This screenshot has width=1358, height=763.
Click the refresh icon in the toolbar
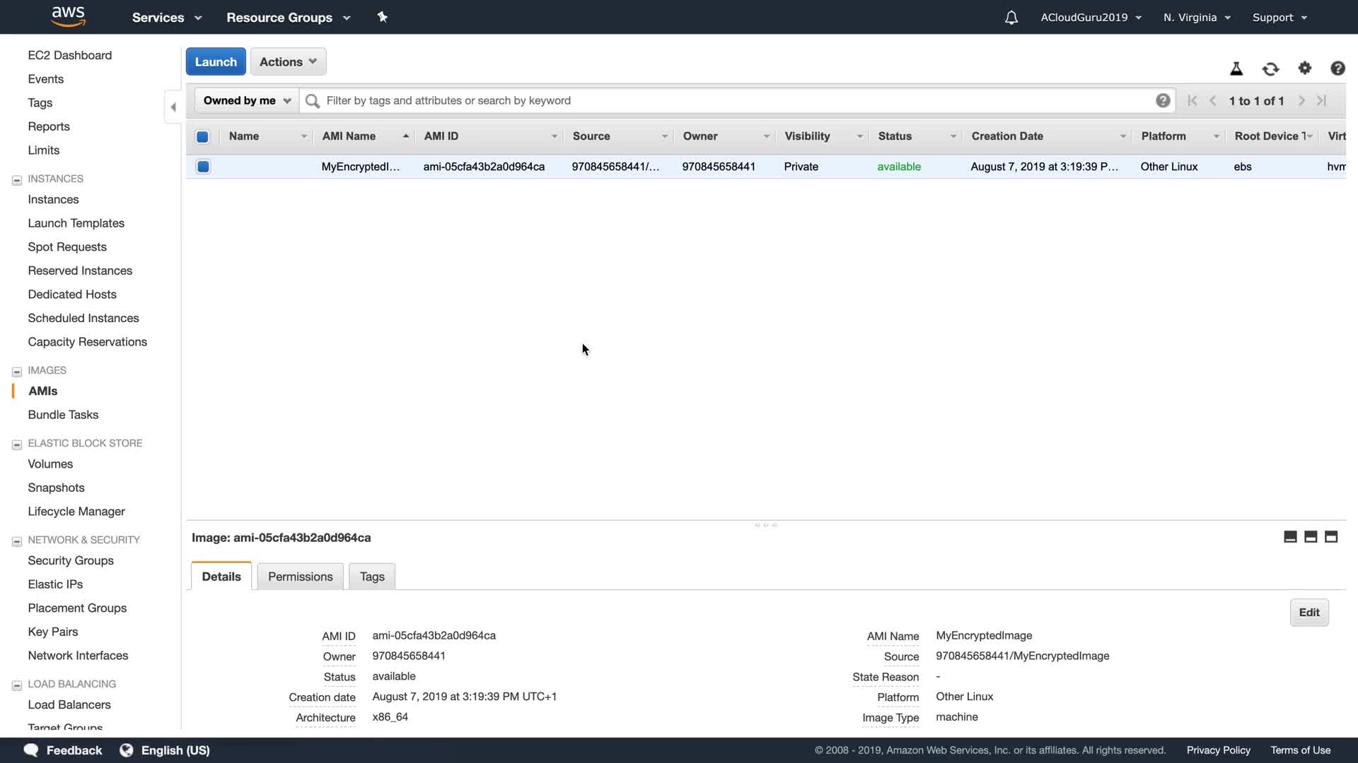coord(1270,69)
